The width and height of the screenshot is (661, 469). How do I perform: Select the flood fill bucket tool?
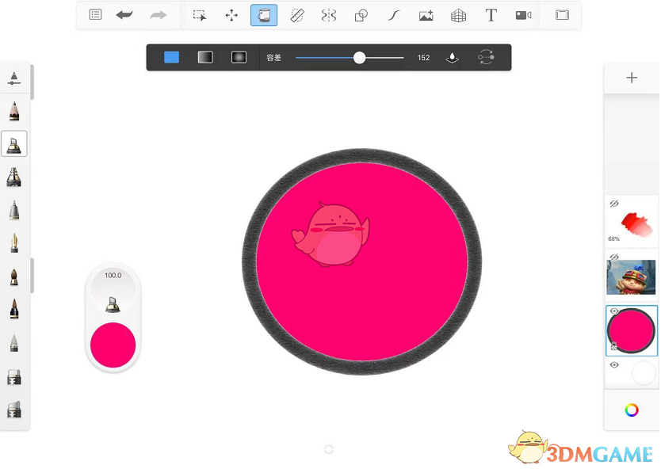point(264,15)
